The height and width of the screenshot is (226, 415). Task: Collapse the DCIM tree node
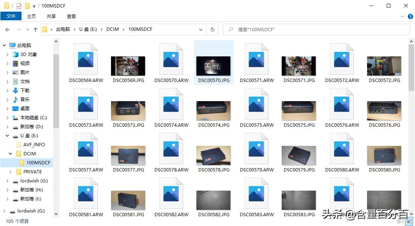[x=10, y=153]
